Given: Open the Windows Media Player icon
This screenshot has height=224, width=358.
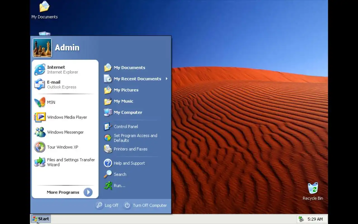Looking at the screenshot, I should point(40,117).
